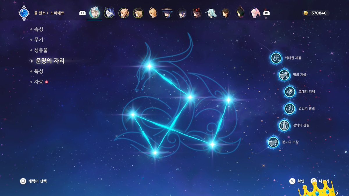Click the 캐릭터 선택 label
Image resolution: width=349 pixels, height=196 pixels.
click(38, 181)
